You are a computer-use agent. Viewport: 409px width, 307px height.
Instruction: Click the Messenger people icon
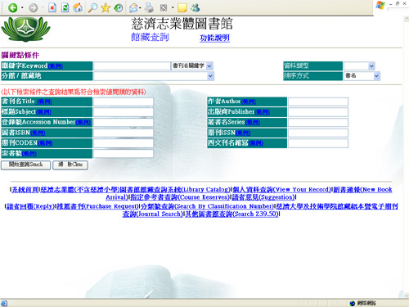196,7
